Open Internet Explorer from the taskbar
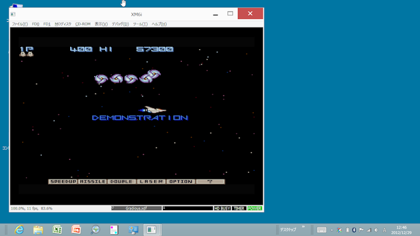Screen dimensions: 420x236 [19, 230]
